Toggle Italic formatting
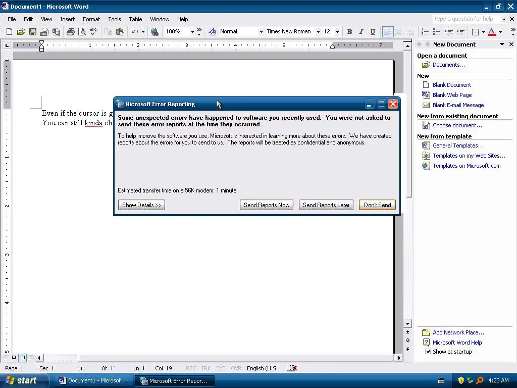The width and height of the screenshot is (517, 388). (x=361, y=32)
